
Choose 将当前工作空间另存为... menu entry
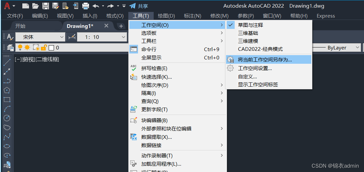point(268,60)
